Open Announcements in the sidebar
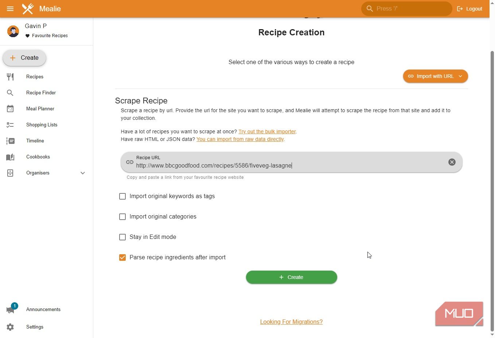The width and height of the screenshot is (495, 338). (x=43, y=309)
